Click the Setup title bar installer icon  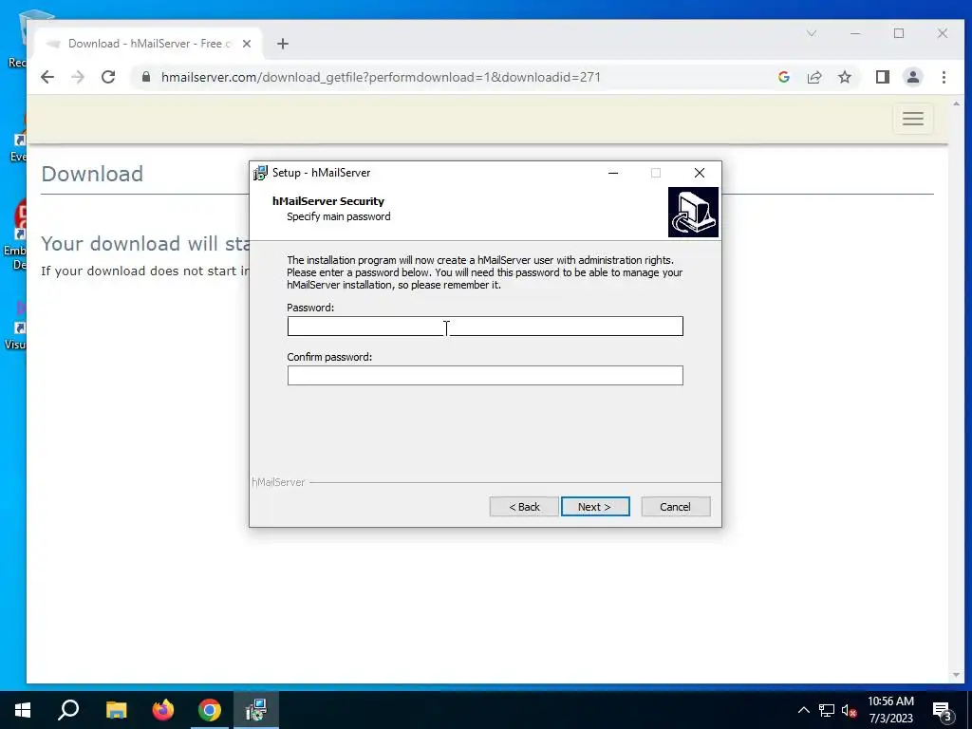point(260,173)
